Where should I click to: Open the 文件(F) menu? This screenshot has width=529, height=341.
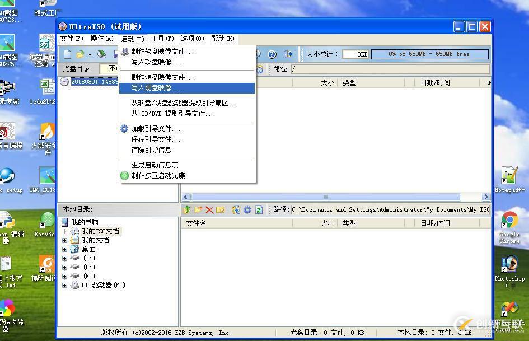pos(72,39)
